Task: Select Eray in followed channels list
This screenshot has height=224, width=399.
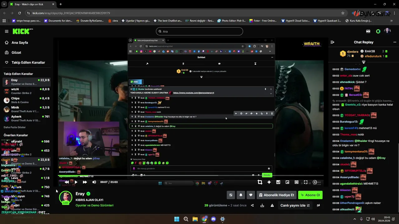Action: 26,82
